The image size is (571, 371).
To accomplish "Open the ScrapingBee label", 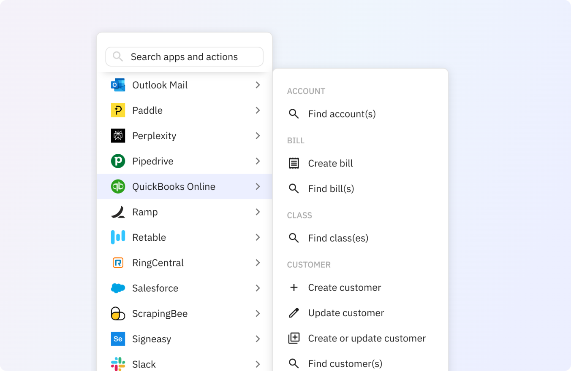I will point(160,314).
